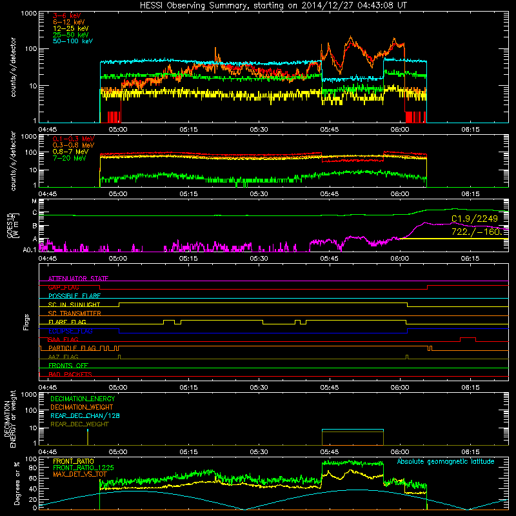The height and width of the screenshot is (516, 516).
Task: Click the C1.9/2249 flare annotation
Action: pos(475,219)
